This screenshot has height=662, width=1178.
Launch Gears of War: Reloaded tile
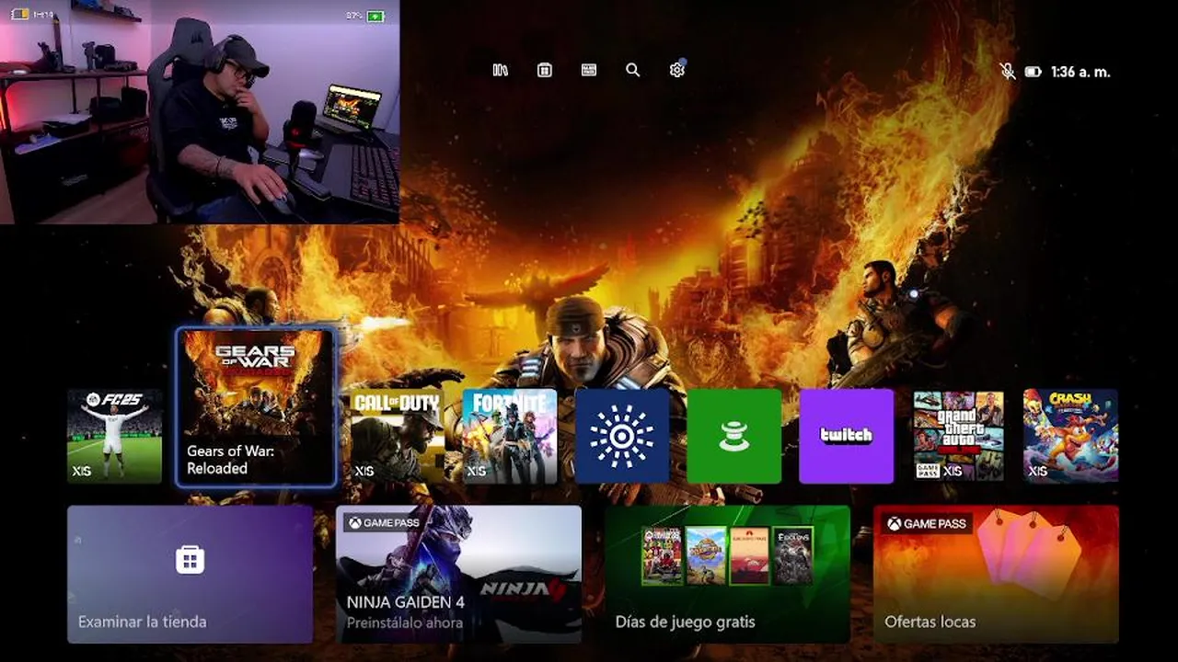coord(256,406)
